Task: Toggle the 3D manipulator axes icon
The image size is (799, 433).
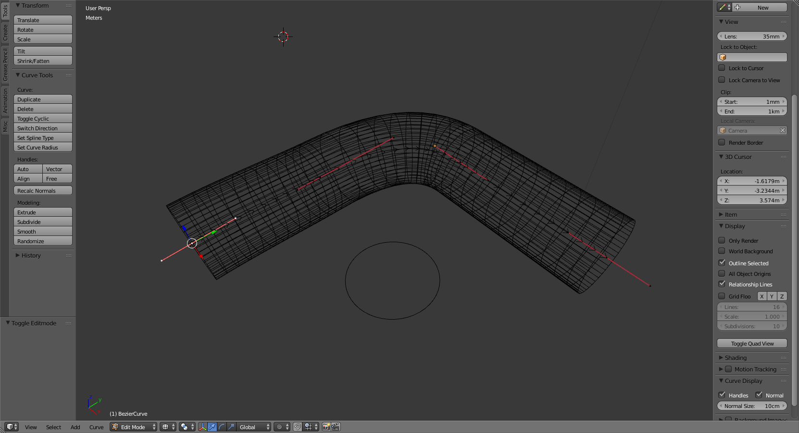Action: coord(202,427)
